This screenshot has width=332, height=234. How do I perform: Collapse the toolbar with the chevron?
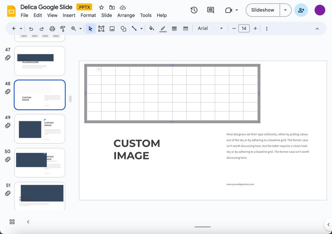click(317, 28)
